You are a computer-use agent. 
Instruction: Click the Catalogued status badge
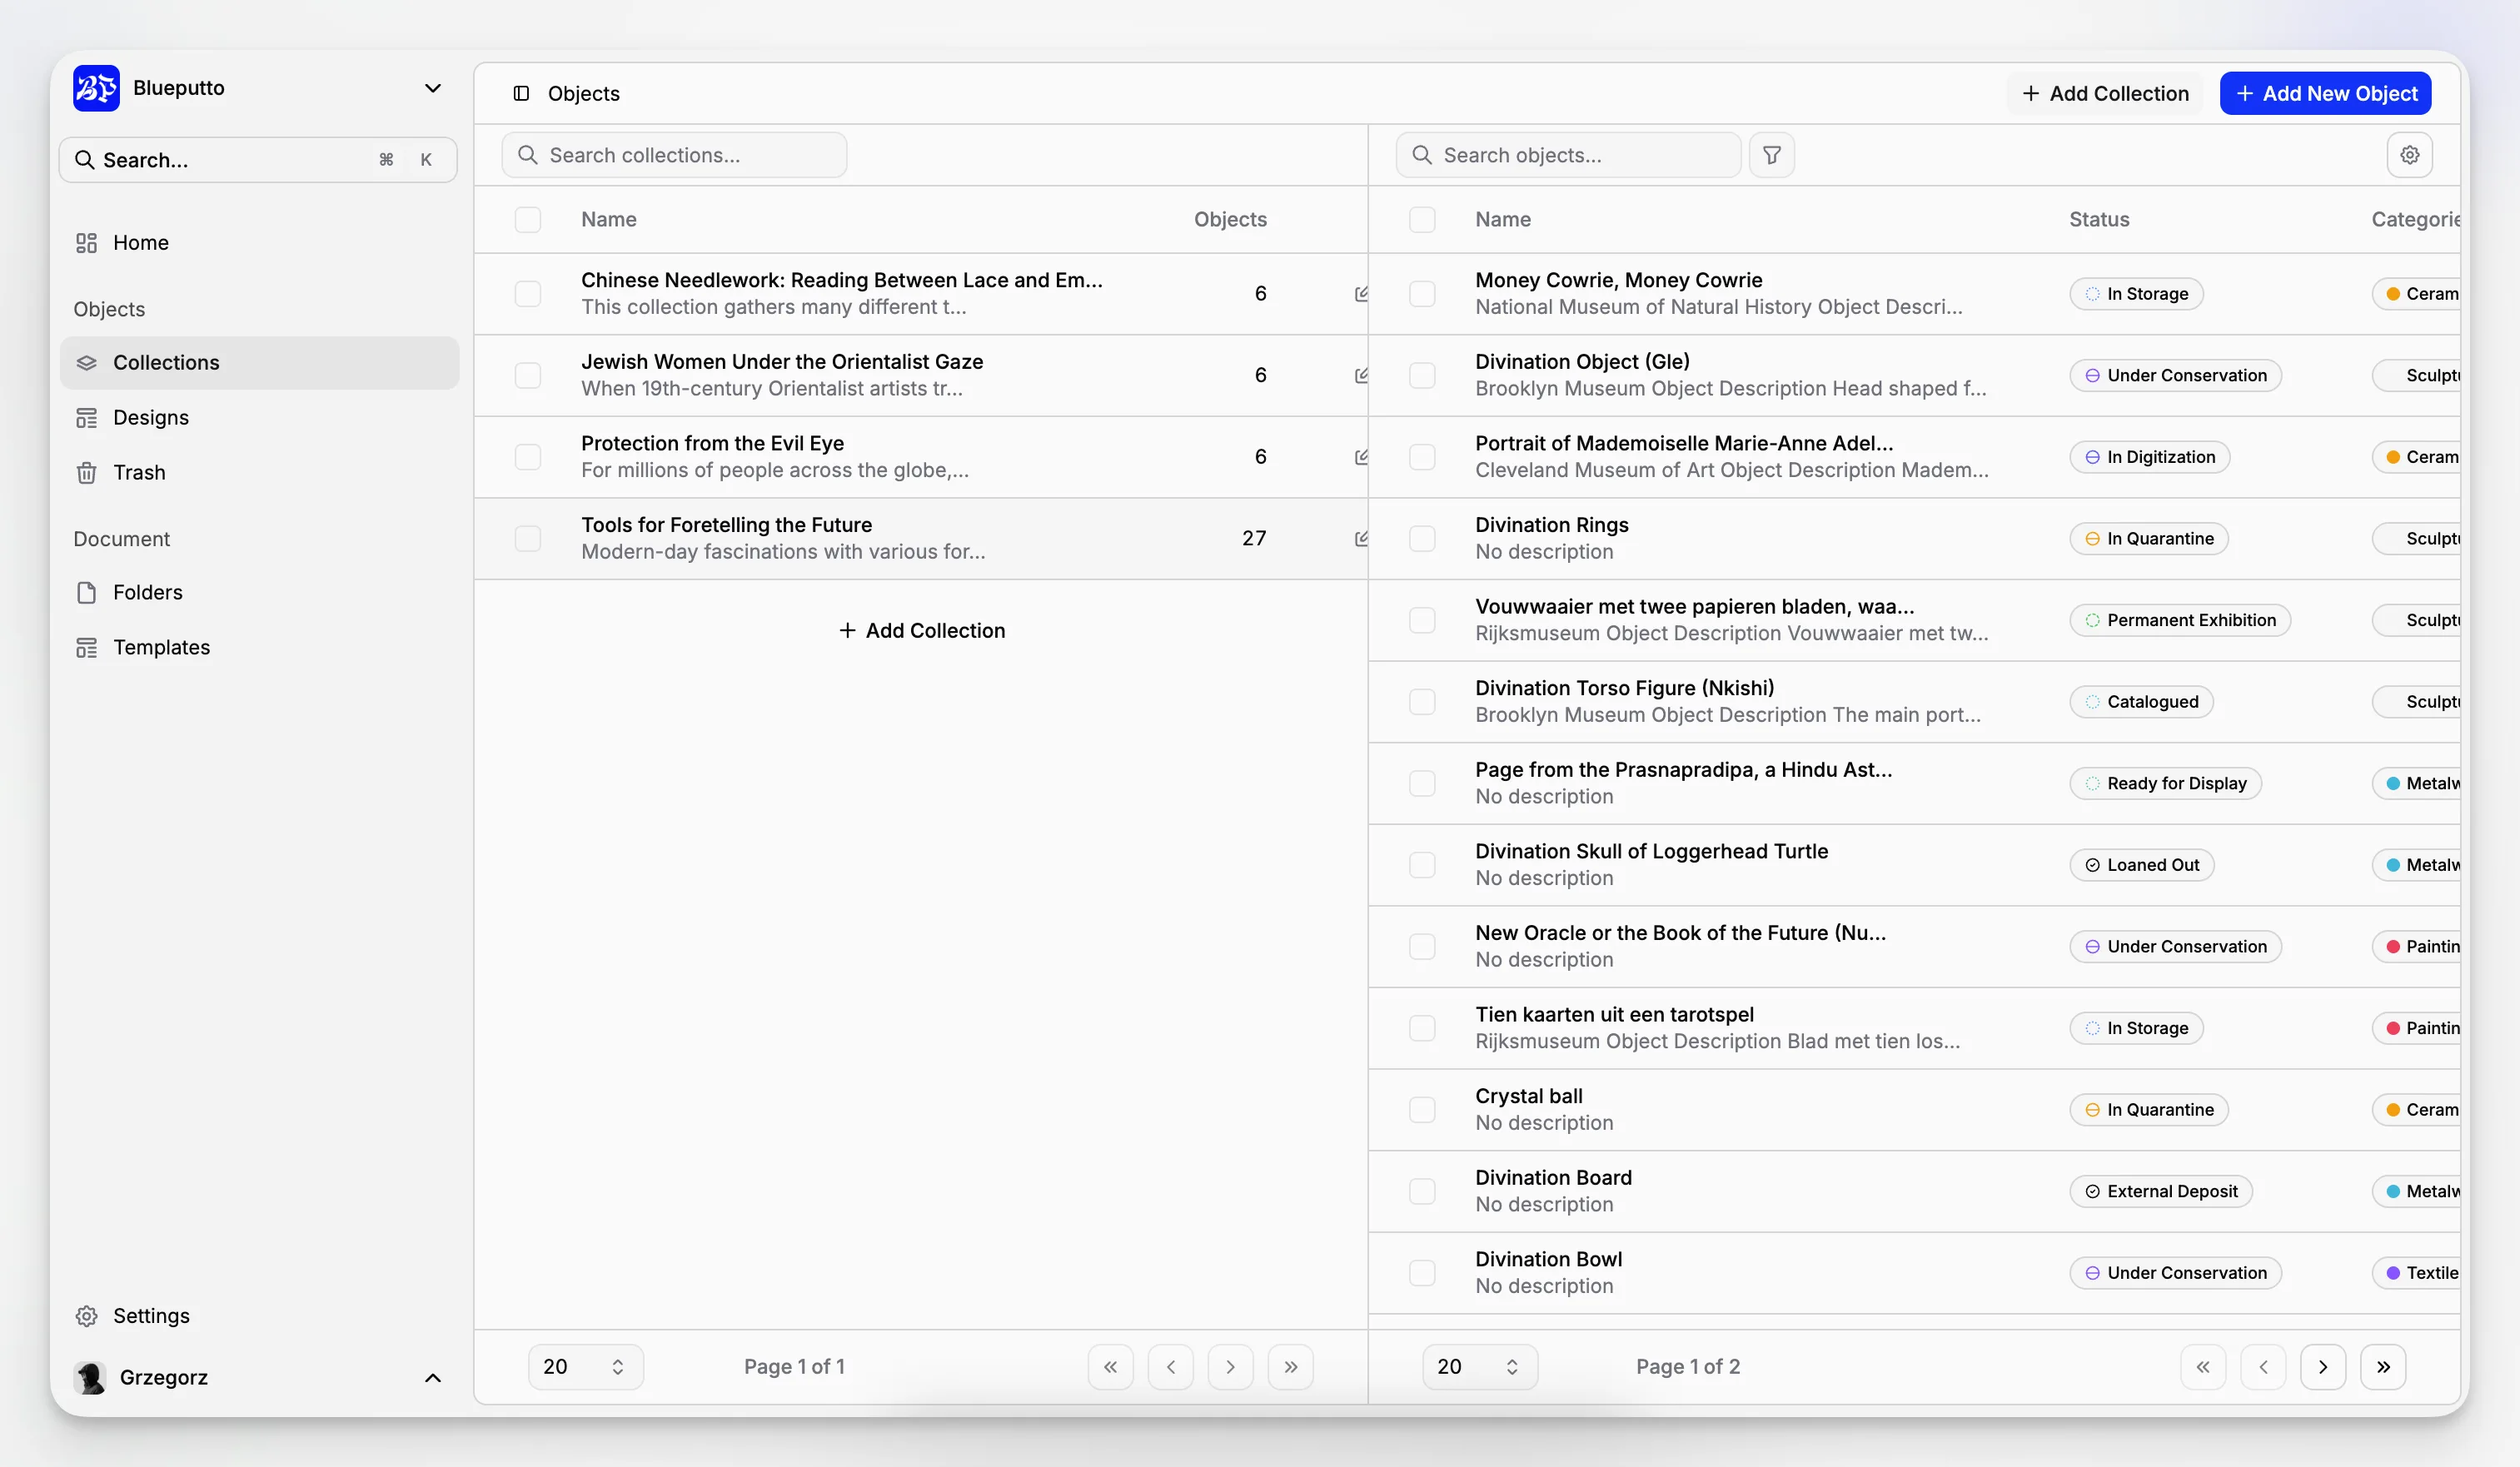2141,702
